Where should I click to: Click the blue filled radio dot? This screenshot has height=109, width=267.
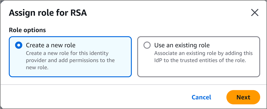19,45
